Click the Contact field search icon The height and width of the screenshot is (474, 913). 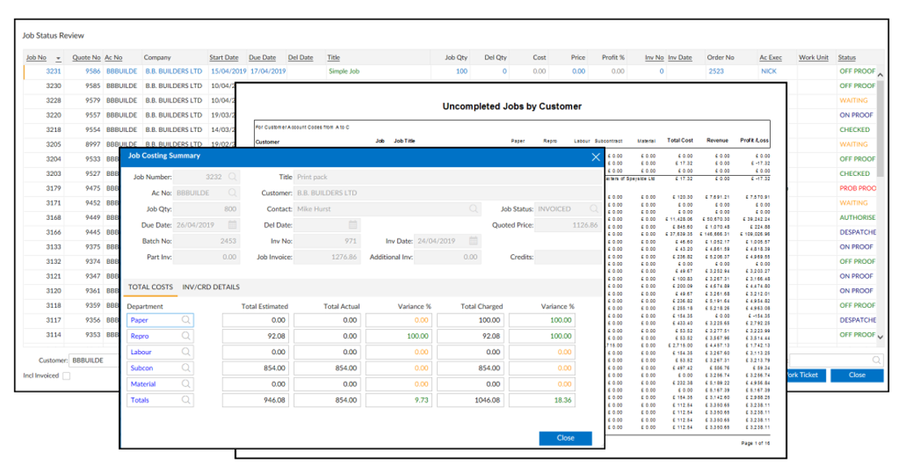pos(472,208)
